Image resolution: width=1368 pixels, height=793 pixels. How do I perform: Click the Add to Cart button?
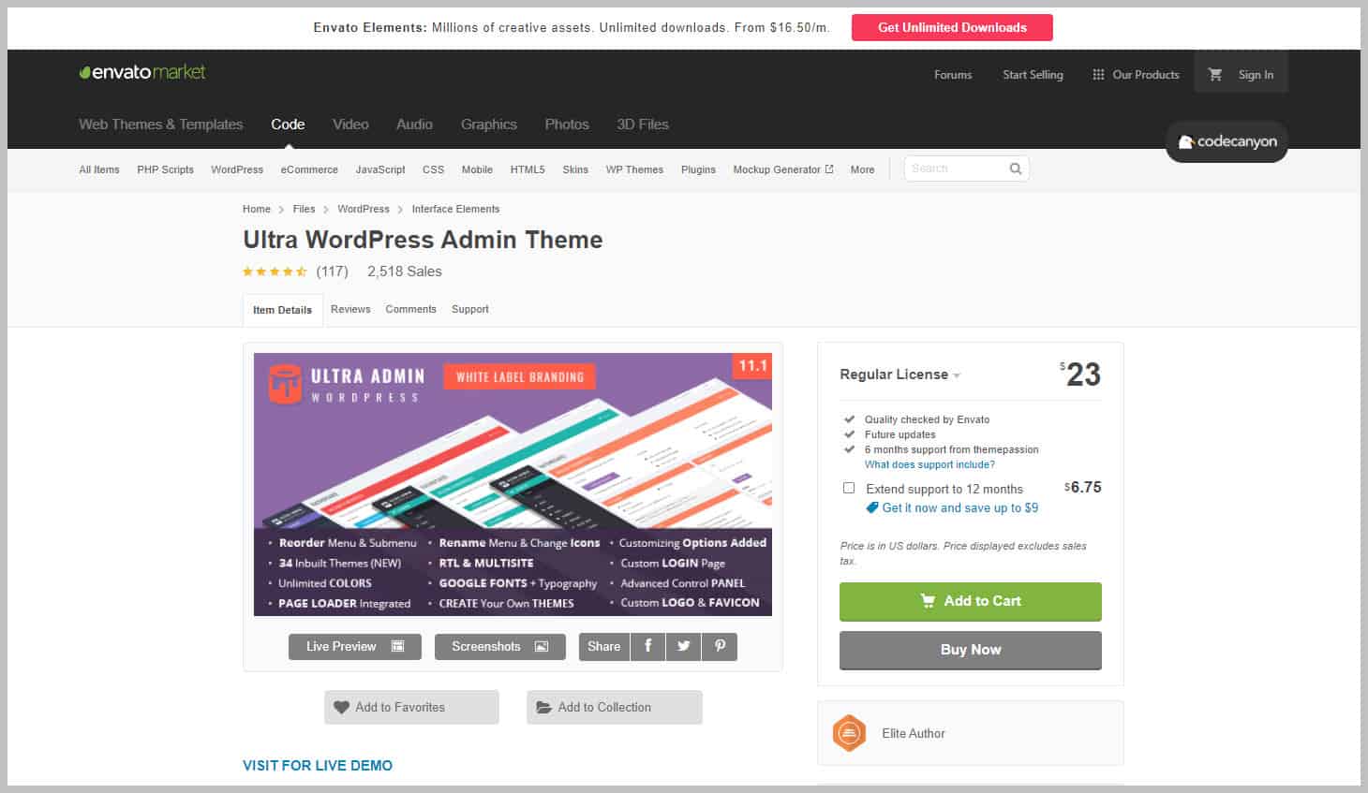(971, 601)
